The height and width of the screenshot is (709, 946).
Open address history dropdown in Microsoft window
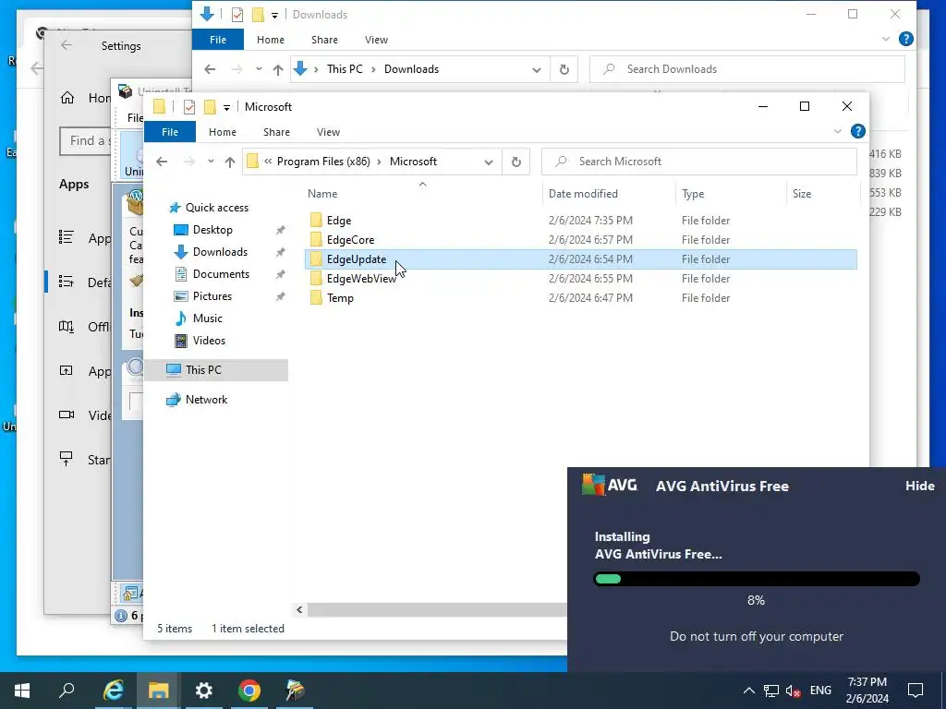pyautogui.click(x=489, y=162)
